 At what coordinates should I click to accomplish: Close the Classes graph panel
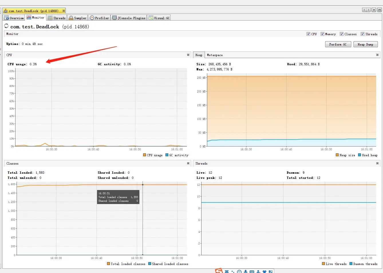tap(188, 163)
